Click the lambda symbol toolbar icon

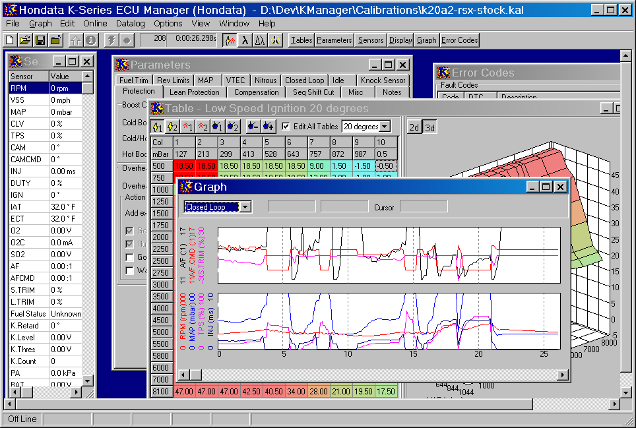pos(245,40)
